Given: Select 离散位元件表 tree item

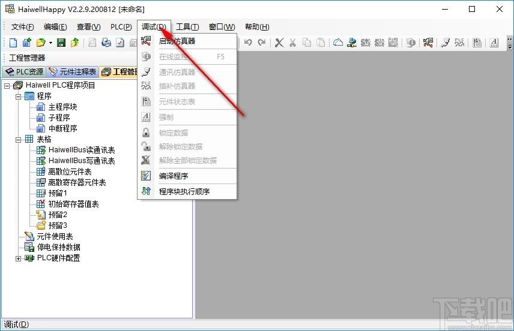Looking at the screenshot, I should click(x=70, y=172).
